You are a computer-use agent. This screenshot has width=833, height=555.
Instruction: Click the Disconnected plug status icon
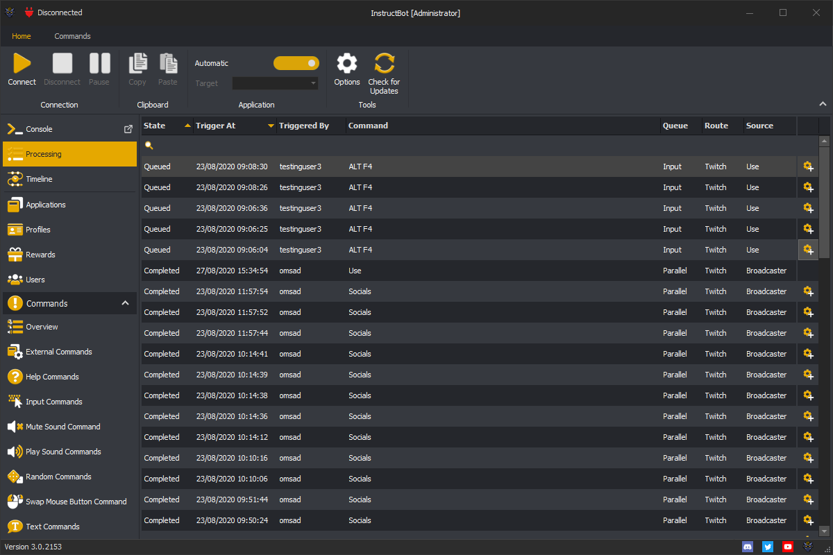(x=29, y=12)
